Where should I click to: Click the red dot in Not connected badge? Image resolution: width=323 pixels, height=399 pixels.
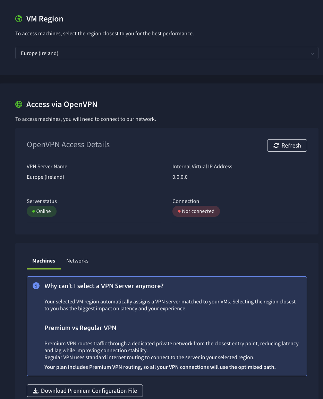coord(179,211)
